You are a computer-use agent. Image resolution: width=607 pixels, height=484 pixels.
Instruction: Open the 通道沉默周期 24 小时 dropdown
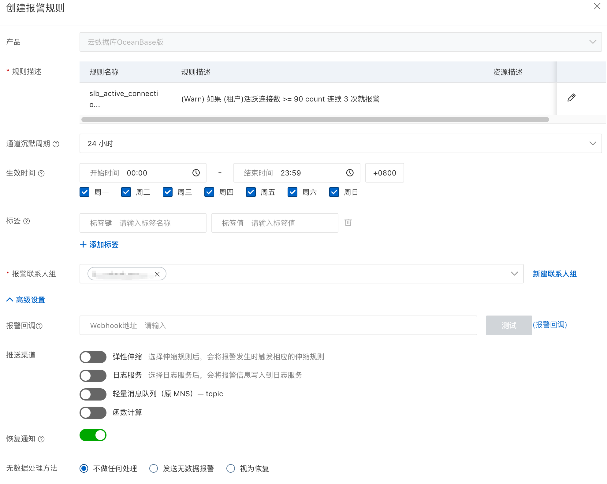click(340, 144)
